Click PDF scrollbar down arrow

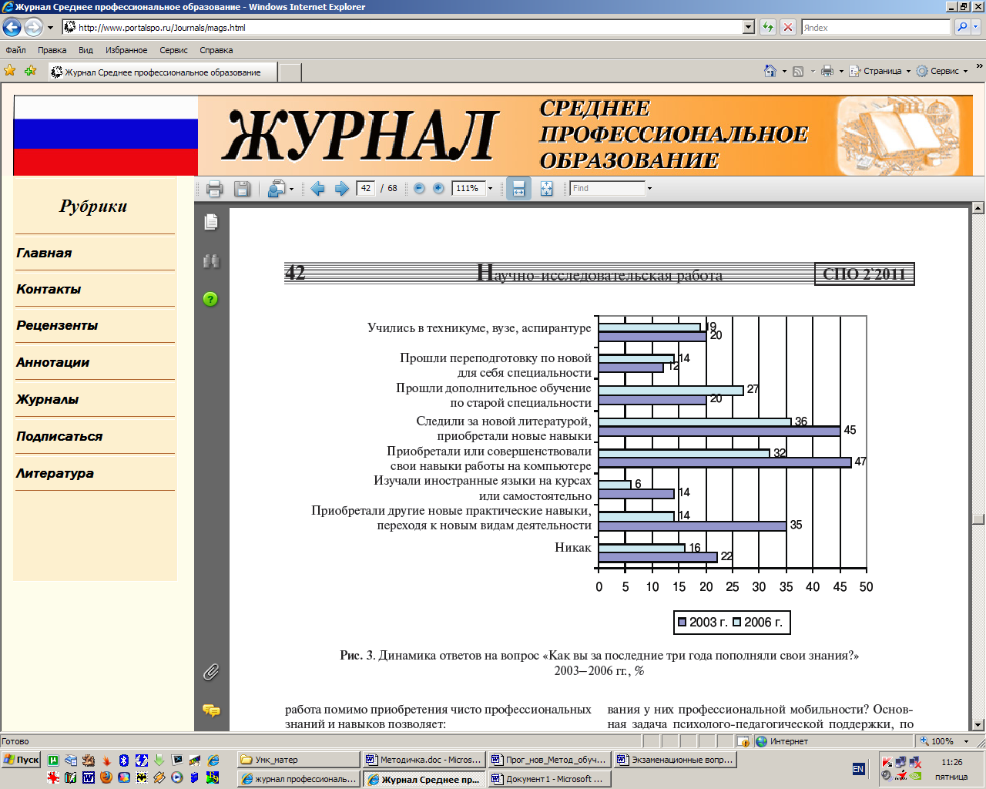pos(978,724)
